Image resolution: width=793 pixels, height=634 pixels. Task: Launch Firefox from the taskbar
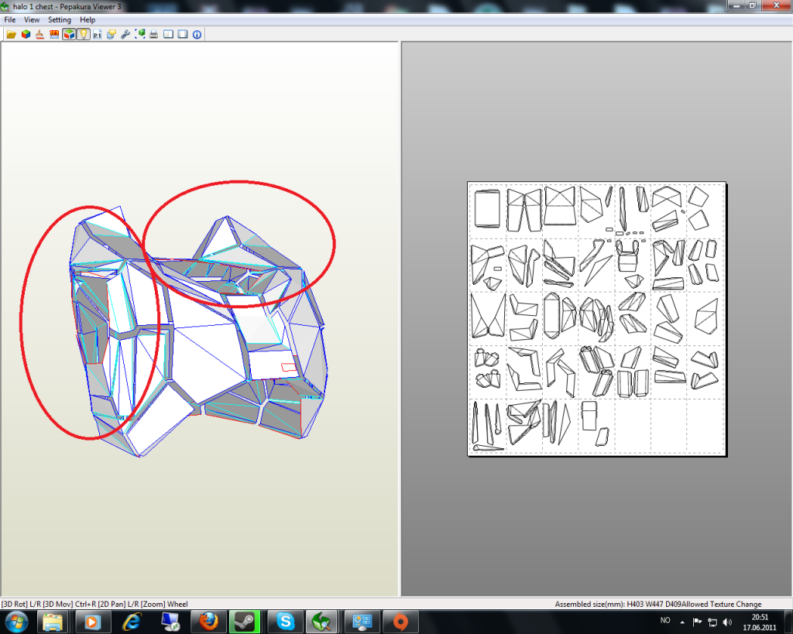[208, 622]
